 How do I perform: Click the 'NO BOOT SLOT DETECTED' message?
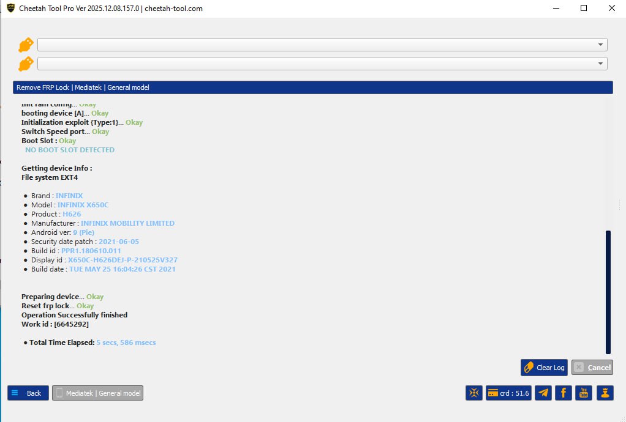70,150
